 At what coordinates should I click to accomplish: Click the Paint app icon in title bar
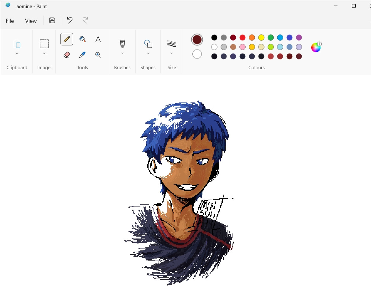(x=8, y=5)
